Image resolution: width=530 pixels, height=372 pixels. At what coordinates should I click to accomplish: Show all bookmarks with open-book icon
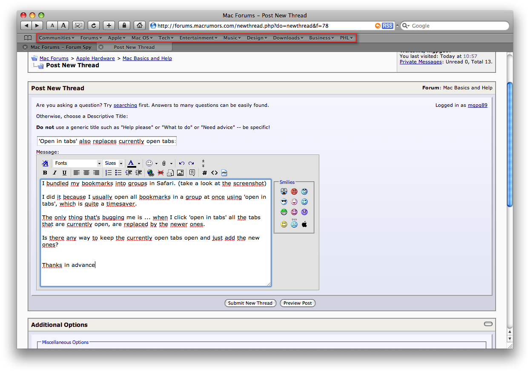pyautogui.click(x=28, y=38)
